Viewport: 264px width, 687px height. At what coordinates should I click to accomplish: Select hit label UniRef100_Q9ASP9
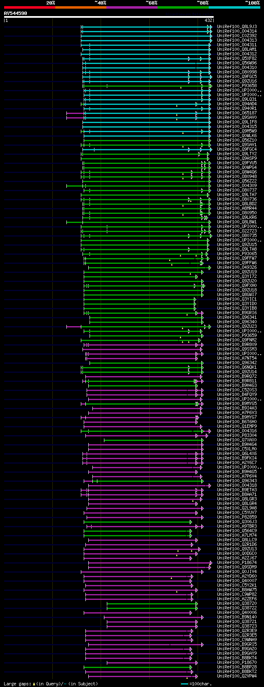pos(237,158)
